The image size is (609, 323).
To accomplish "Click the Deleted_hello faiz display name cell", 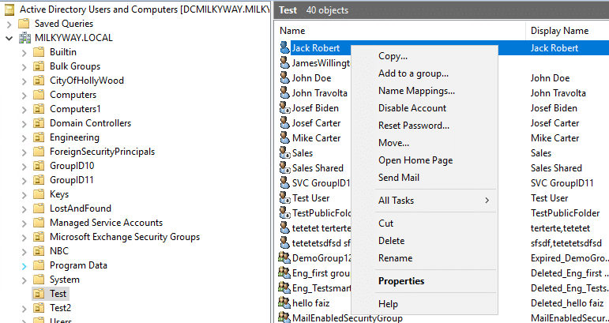I will (x=567, y=302).
